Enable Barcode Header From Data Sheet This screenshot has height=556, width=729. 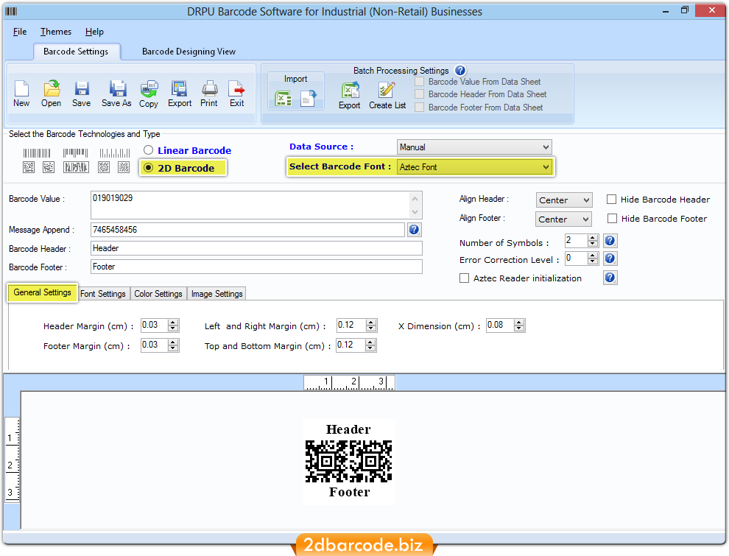tap(420, 94)
